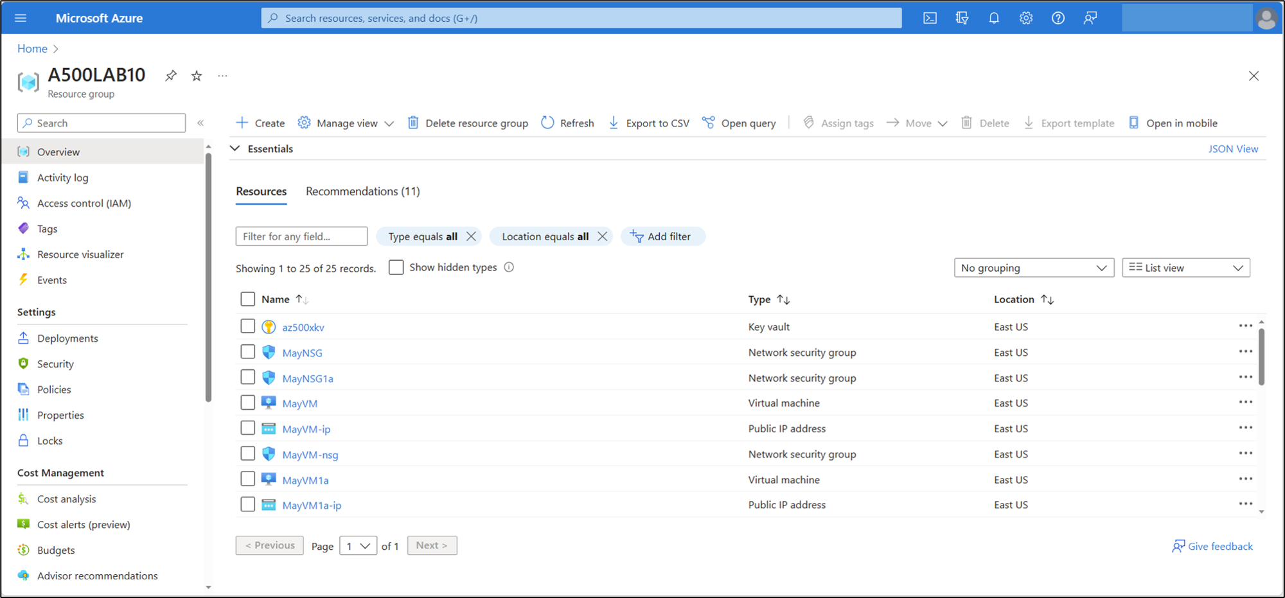Select the Resources tab

click(261, 191)
